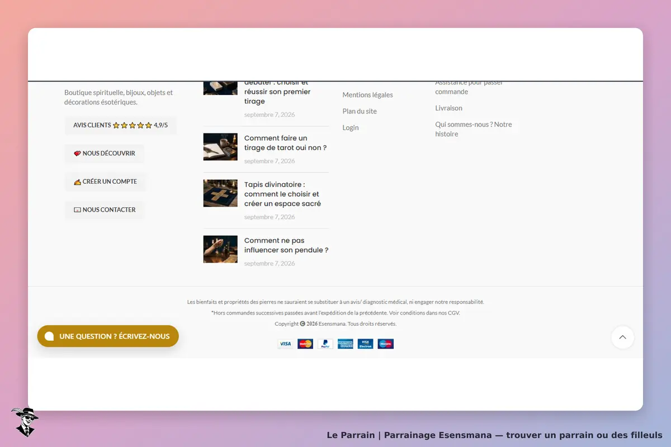Click the Copyright 2026 Esensmana text

335,324
